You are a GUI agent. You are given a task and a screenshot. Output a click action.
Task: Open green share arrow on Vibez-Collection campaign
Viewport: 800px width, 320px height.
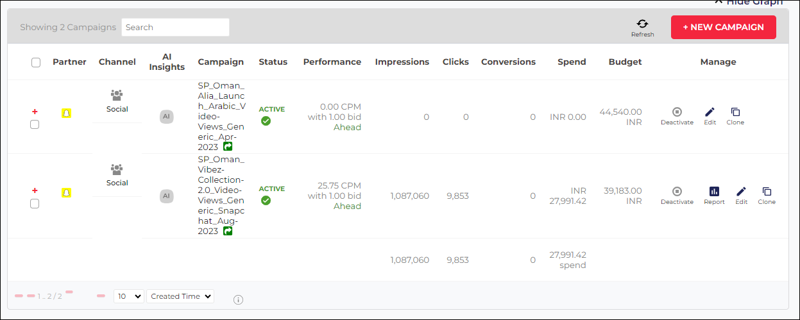(x=228, y=231)
